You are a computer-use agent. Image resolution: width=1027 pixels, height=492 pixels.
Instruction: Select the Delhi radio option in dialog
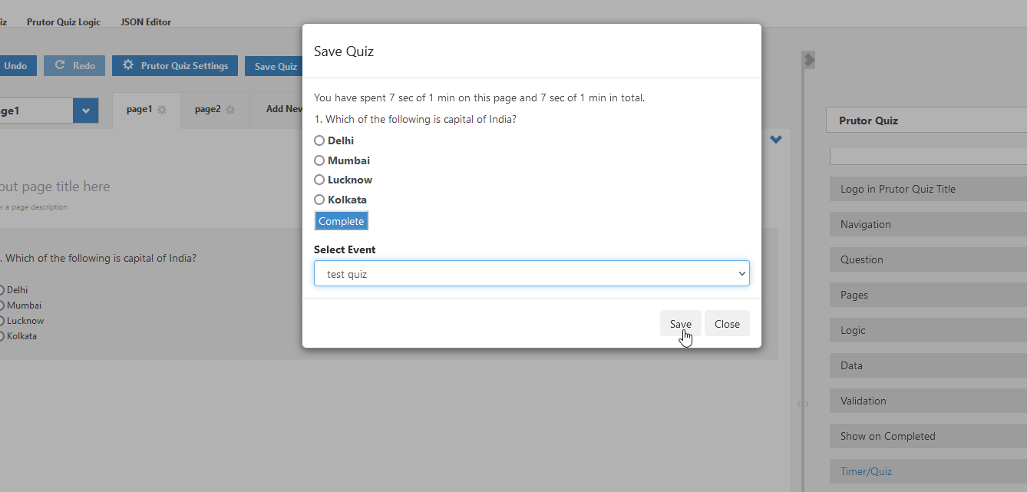[319, 141]
